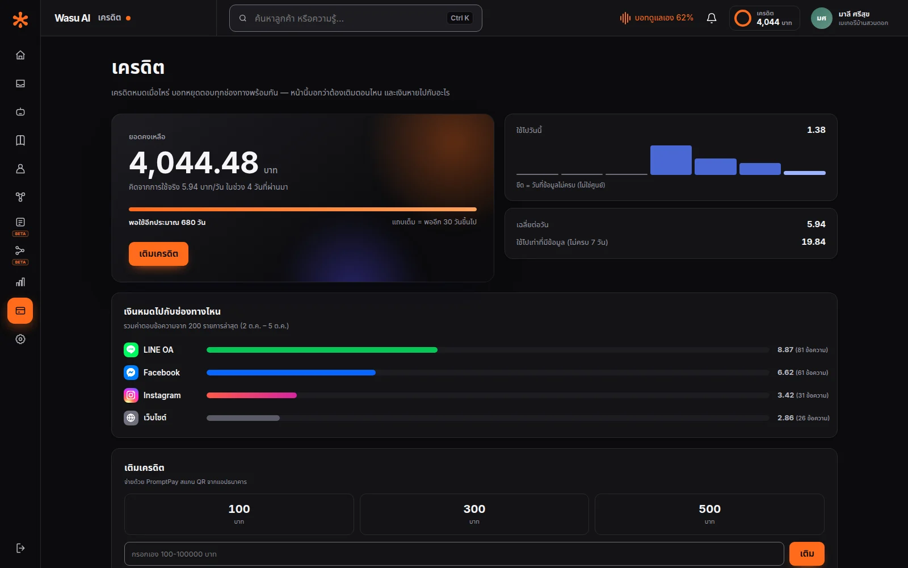Open the beta workflow icon in sidebar
The height and width of the screenshot is (568, 908).
20,250
